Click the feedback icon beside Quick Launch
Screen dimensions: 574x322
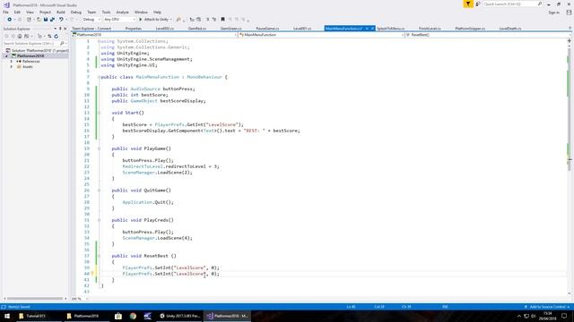click(x=478, y=4)
